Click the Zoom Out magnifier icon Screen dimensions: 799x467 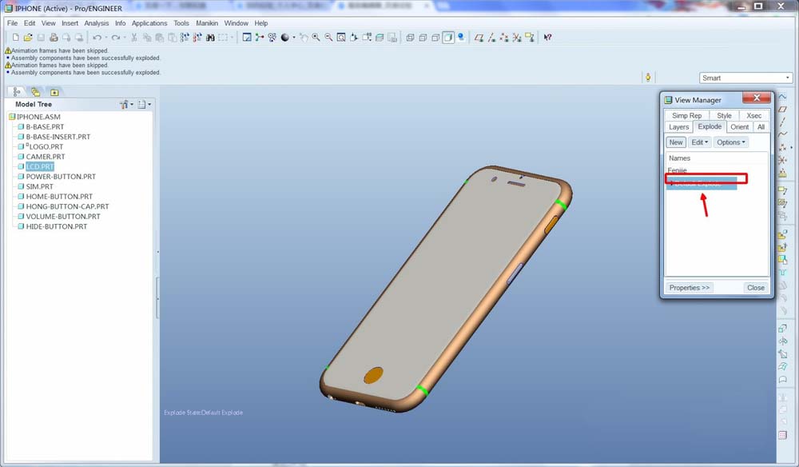(328, 38)
